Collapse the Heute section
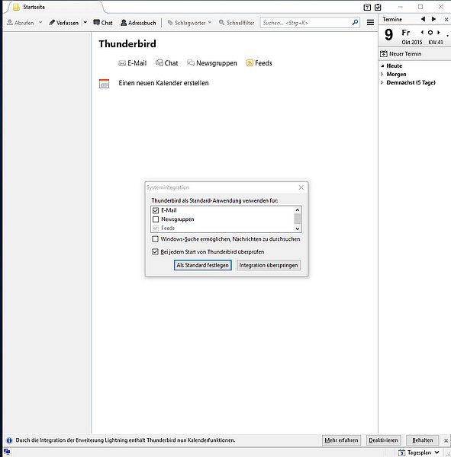 click(382, 66)
